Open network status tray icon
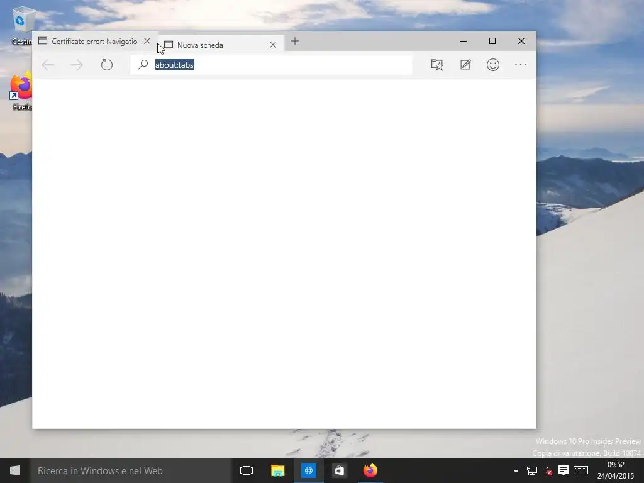The height and width of the screenshot is (483, 644). tap(532, 470)
